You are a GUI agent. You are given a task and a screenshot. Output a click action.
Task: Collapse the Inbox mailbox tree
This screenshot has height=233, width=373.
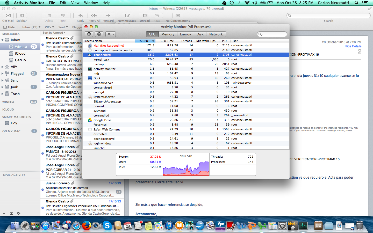click(x=3, y=40)
